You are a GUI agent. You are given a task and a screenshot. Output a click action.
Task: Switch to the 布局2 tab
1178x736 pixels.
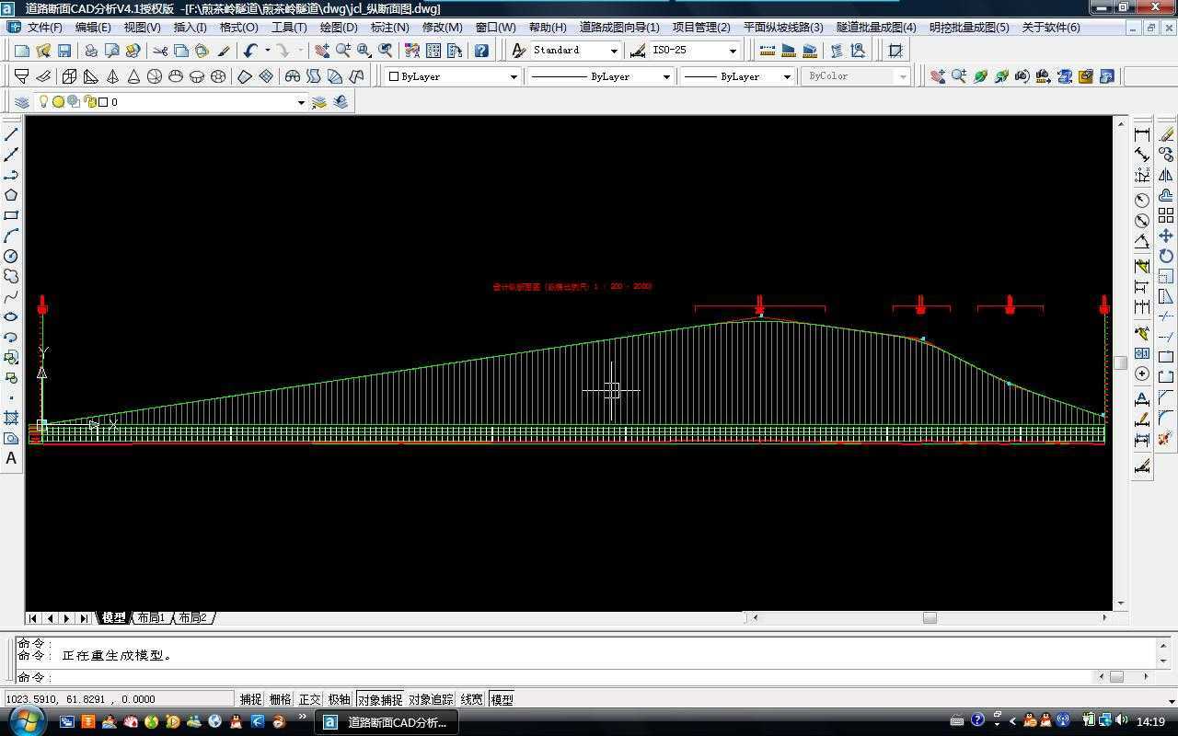[193, 617]
